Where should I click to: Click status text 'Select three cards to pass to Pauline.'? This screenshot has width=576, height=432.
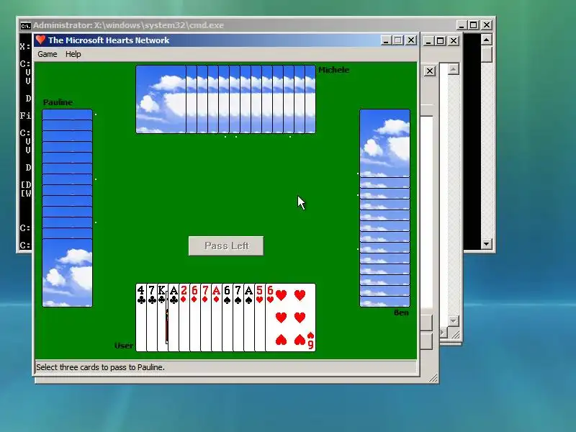pos(100,367)
